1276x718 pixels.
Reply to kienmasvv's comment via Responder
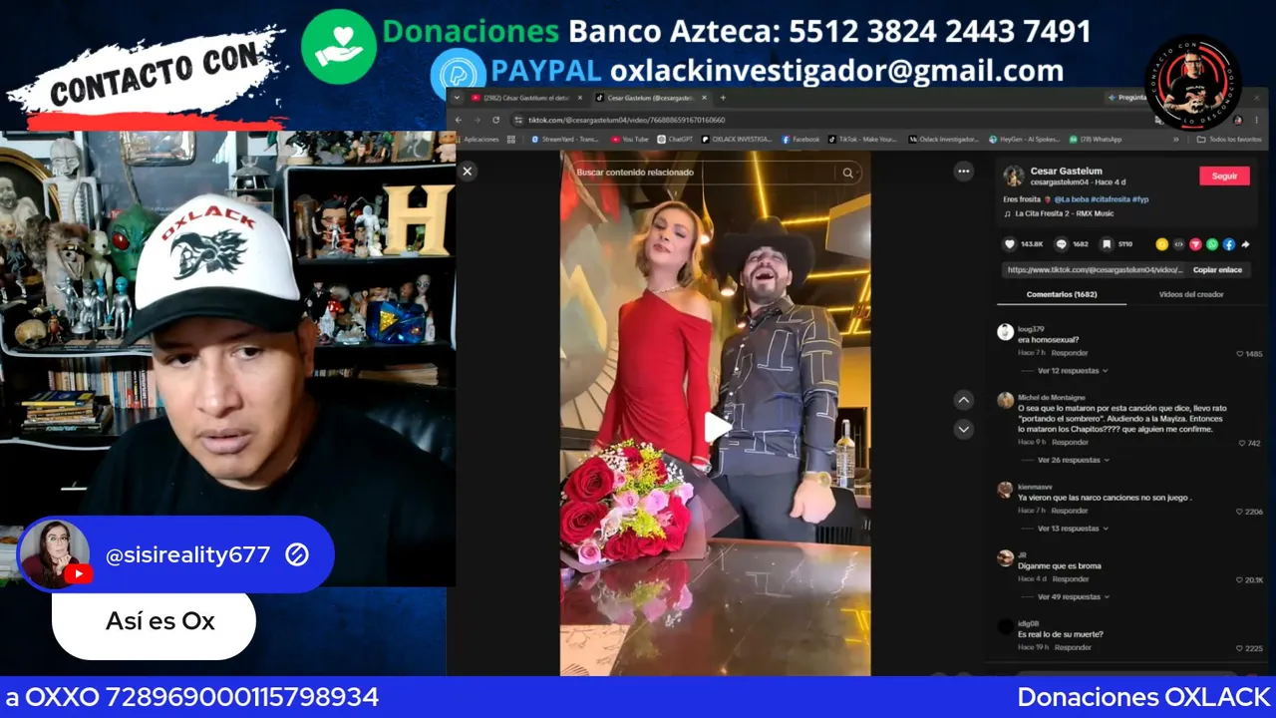pyautogui.click(x=1070, y=511)
